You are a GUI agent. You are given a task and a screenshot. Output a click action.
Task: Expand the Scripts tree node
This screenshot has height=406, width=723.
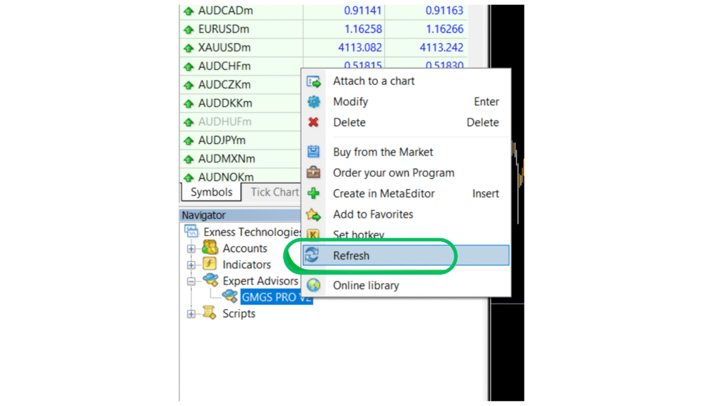click(x=191, y=314)
